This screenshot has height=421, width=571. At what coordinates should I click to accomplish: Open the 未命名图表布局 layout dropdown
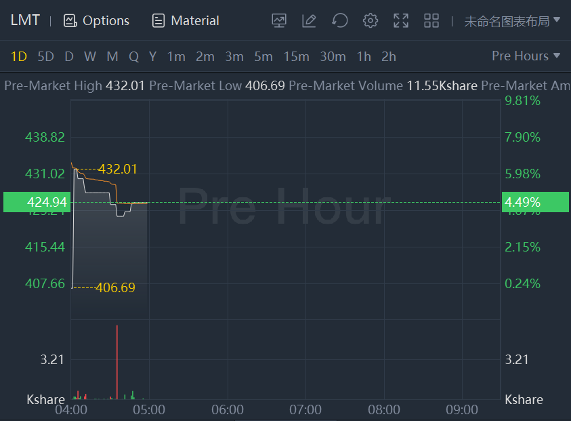(512, 20)
